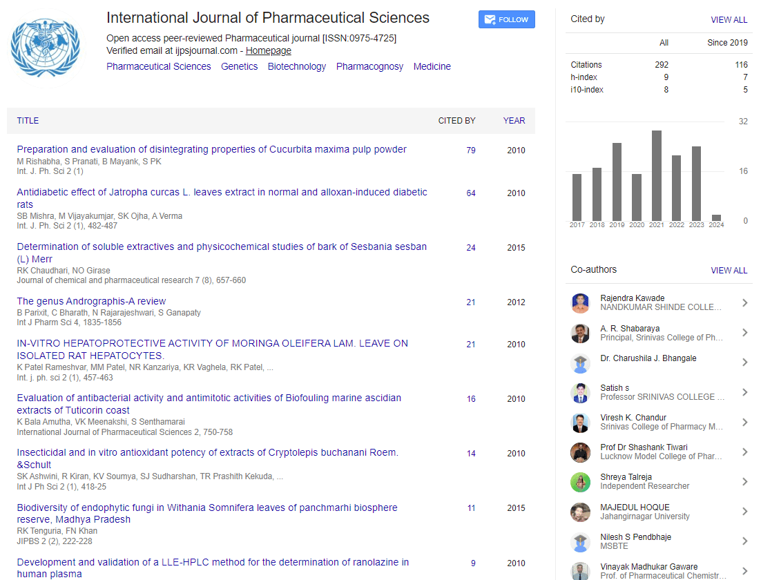761x580 pixels.
Task: Click the Follow button with envelope icon
Action: pyautogui.click(x=506, y=19)
